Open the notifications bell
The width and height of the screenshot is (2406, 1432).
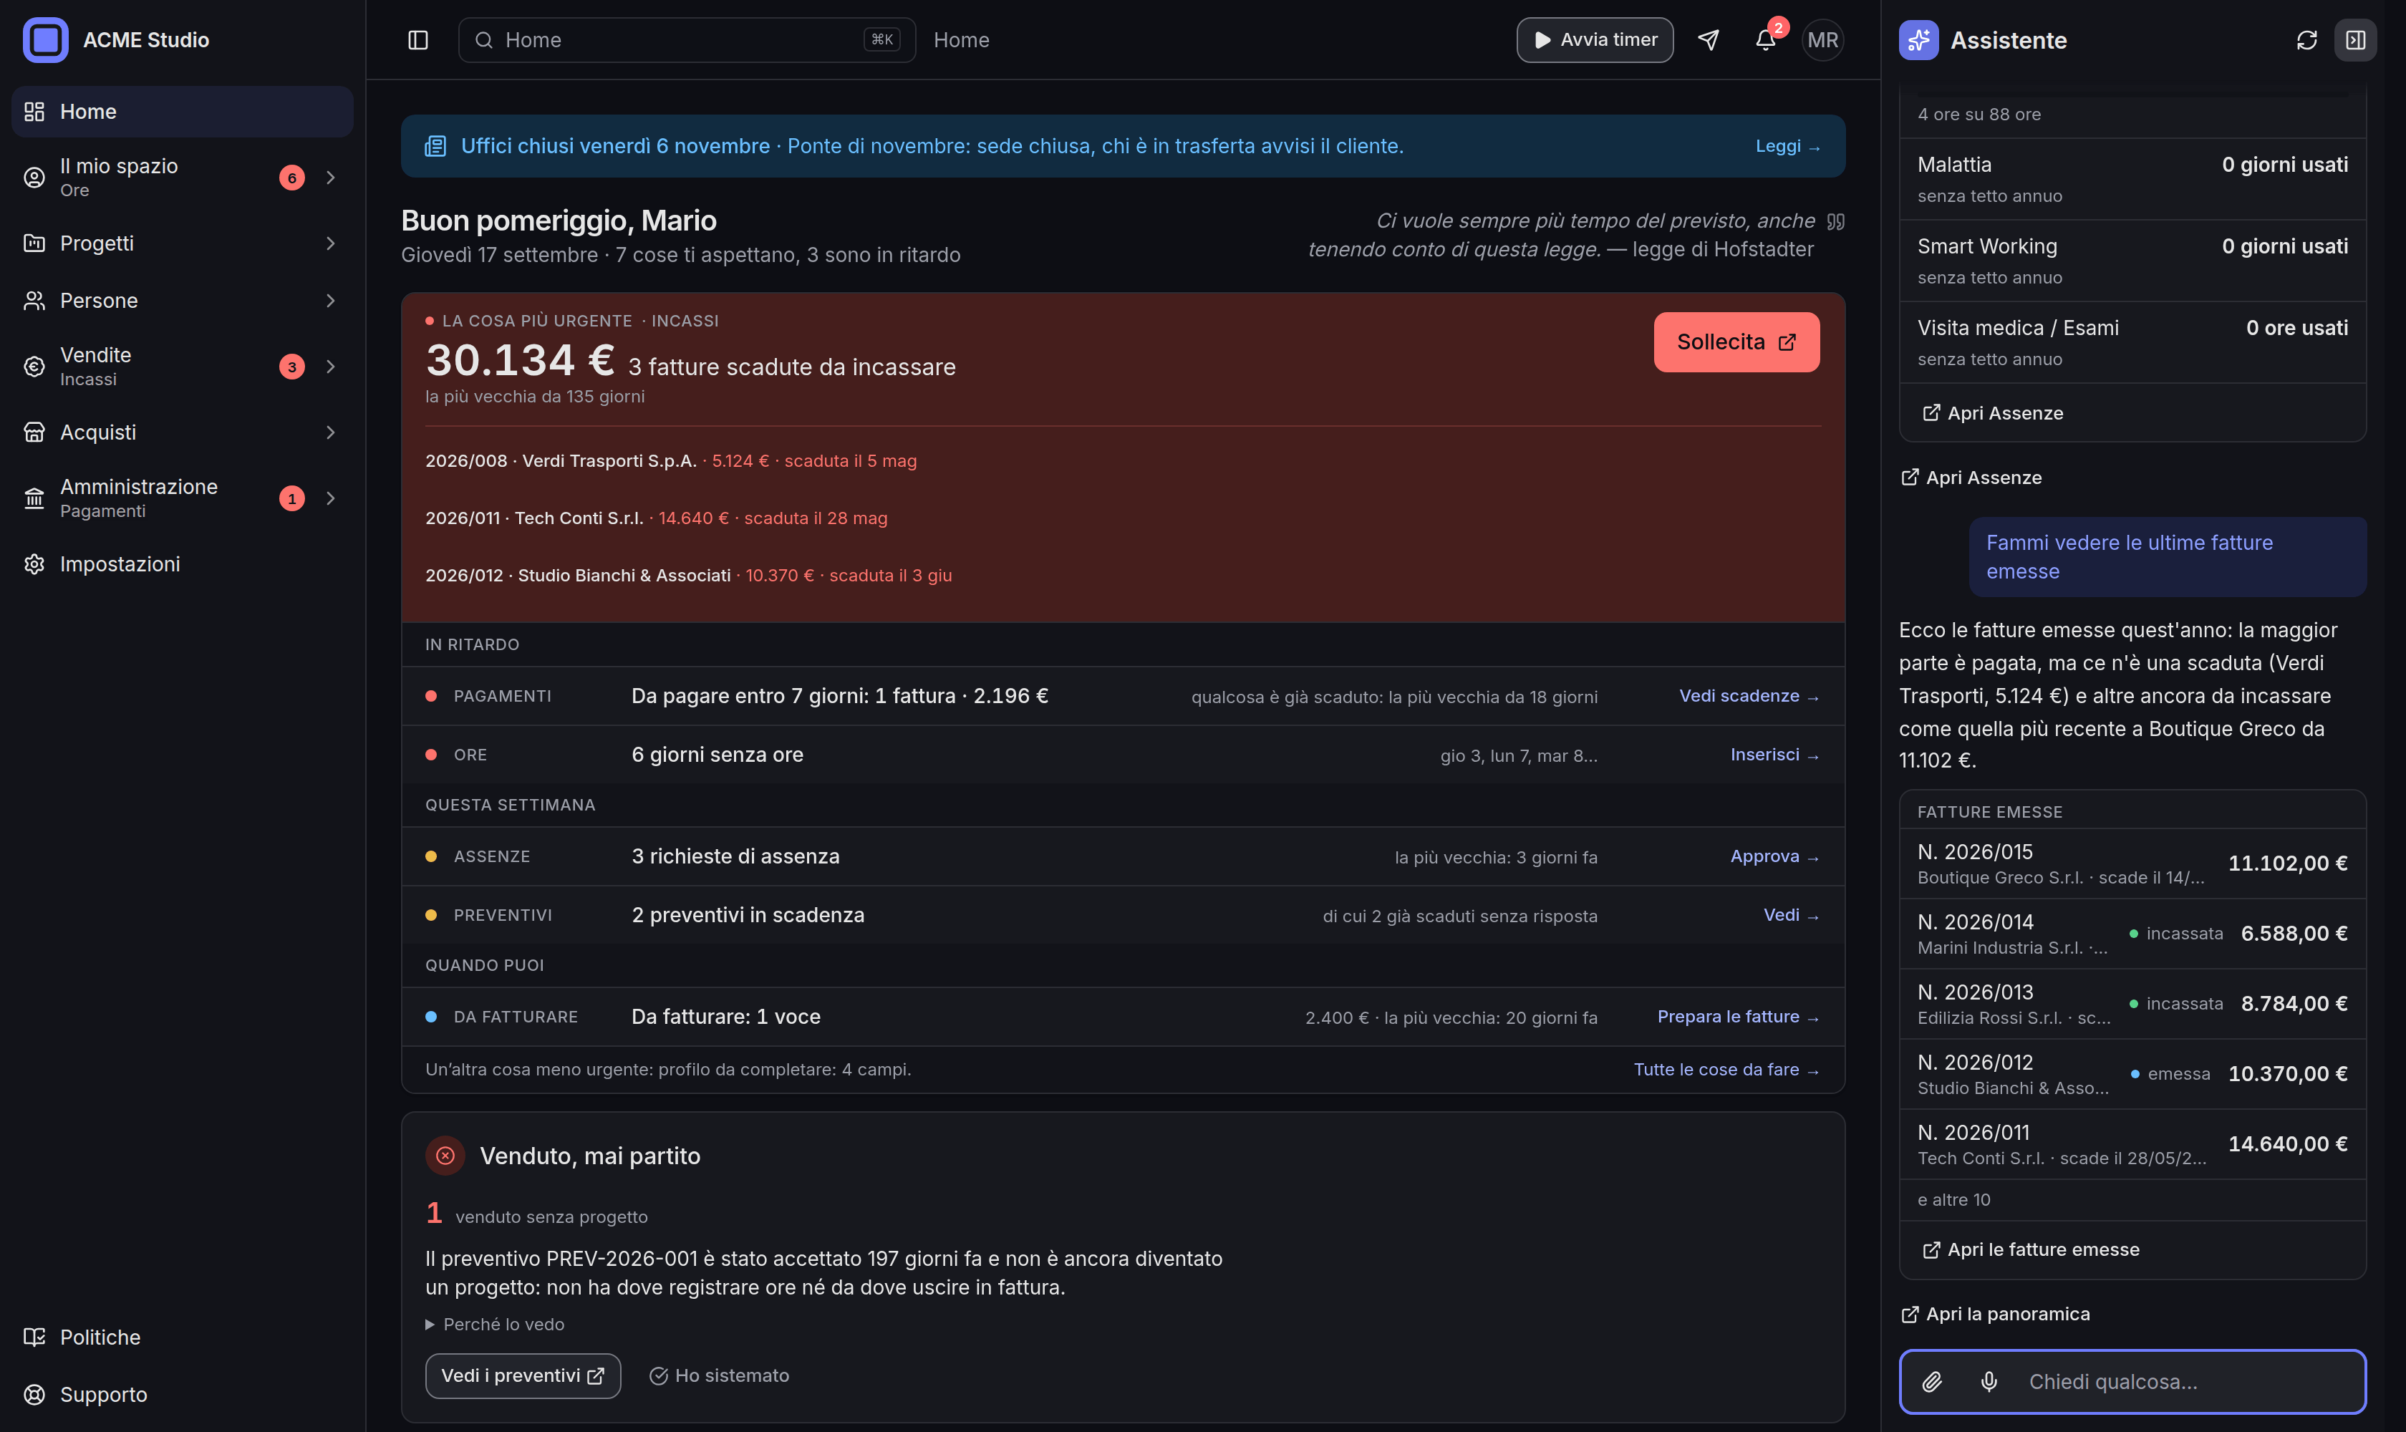click(1765, 39)
